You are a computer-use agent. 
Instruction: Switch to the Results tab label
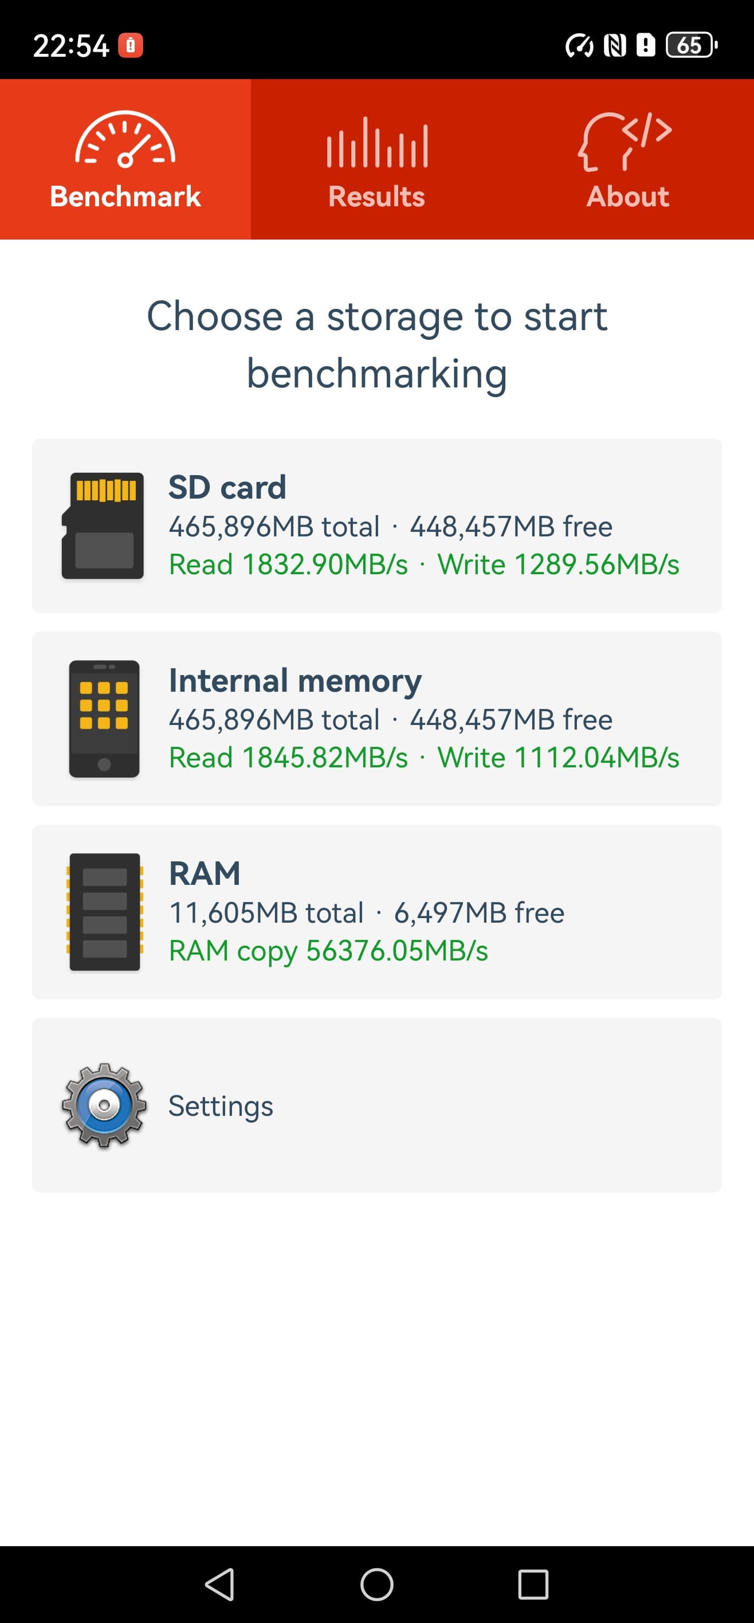(376, 197)
